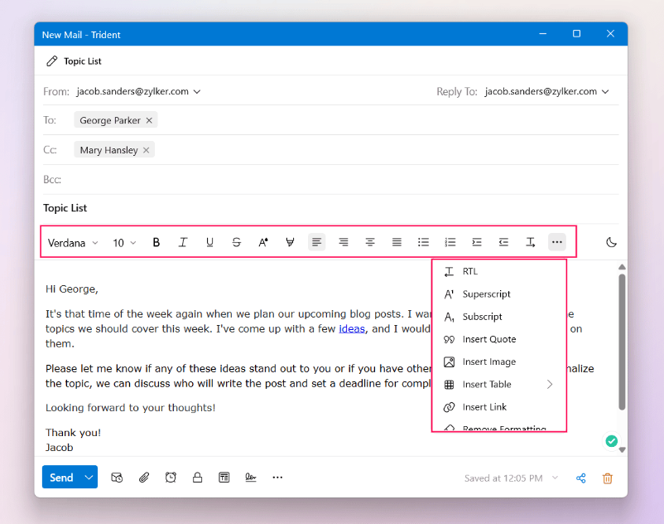
Task: Open more compose options in bottom bar
Action: click(277, 478)
